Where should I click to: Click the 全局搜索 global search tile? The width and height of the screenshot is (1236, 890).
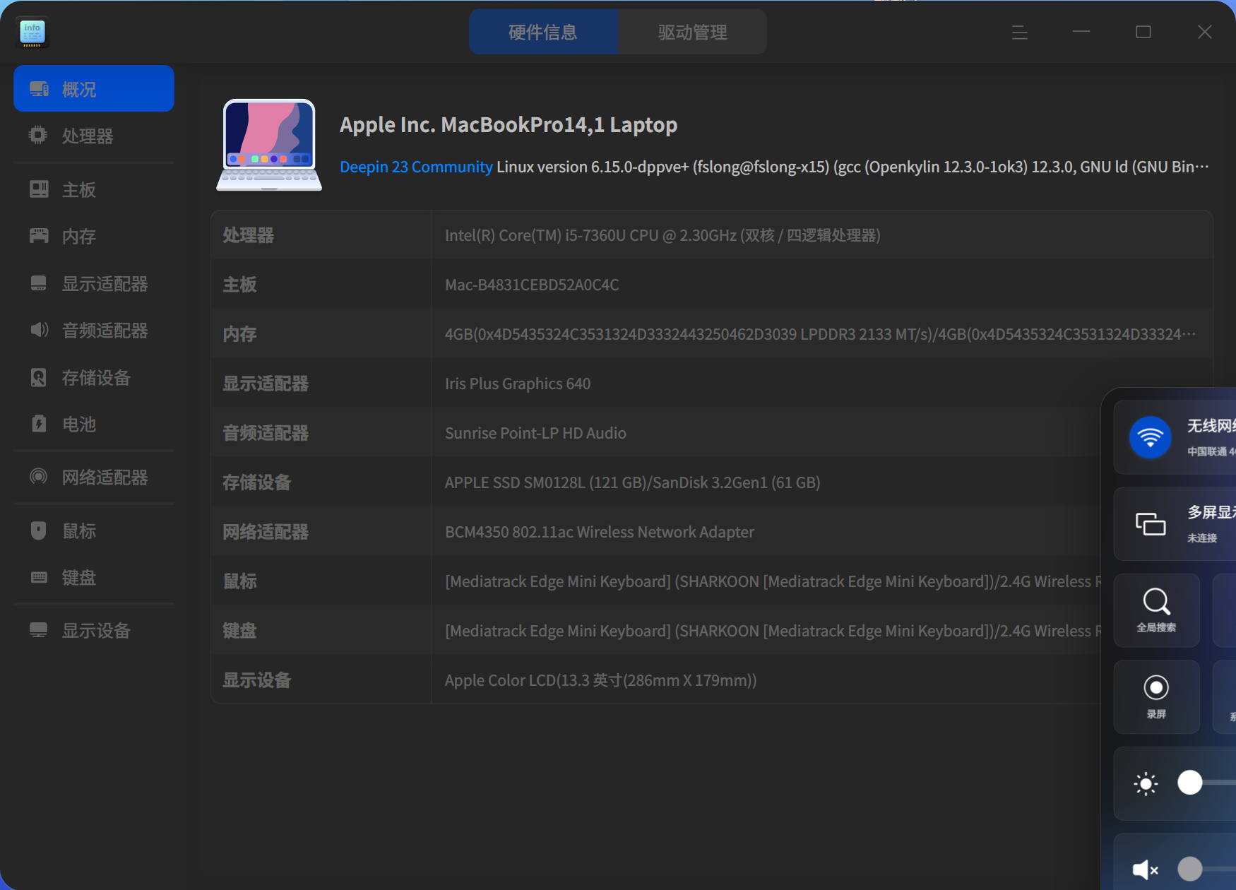point(1156,610)
